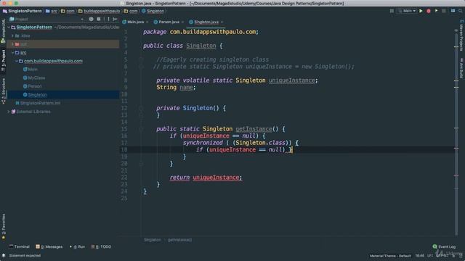Click error stripe marker near line 22
Image resolution: width=465 pixels, height=261 pixels.
(456, 175)
